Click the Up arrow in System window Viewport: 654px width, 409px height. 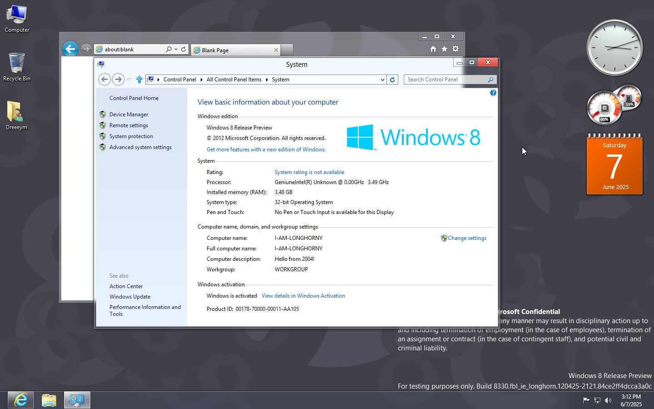(x=139, y=80)
